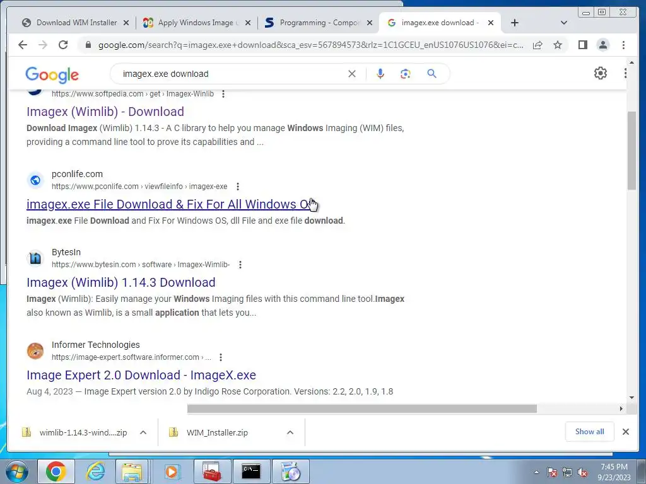Select imagex.exe download tab
The image size is (646, 484).
tap(440, 23)
